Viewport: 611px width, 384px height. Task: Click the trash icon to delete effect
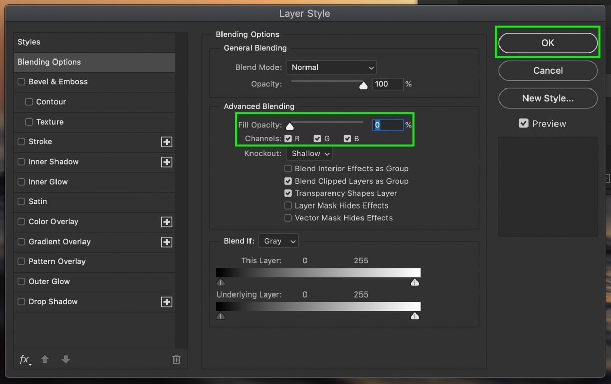point(176,359)
